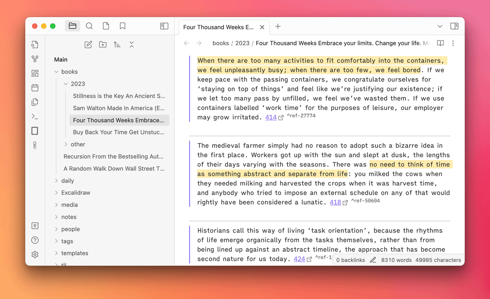490x299 pixels.
Task: Select the Four Thousand Weeks tab
Action: coord(218,27)
